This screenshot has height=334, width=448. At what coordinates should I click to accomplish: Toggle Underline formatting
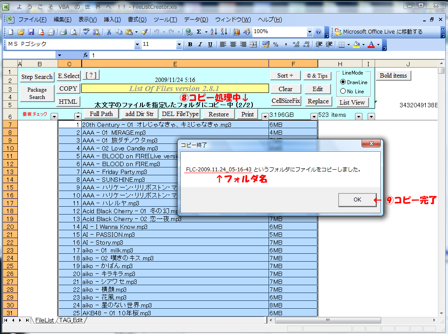(x=210, y=44)
